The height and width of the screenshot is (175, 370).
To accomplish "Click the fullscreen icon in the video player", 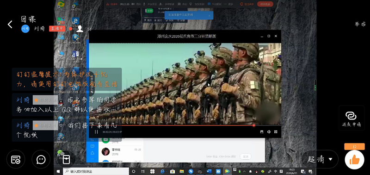I will coord(276,132).
